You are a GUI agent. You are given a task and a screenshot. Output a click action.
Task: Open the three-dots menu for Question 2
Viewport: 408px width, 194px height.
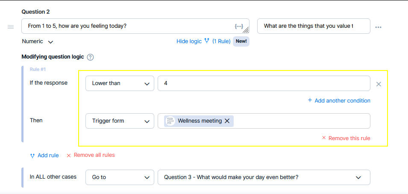point(379,27)
